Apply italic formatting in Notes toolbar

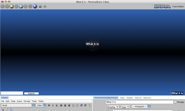click(53, 105)
